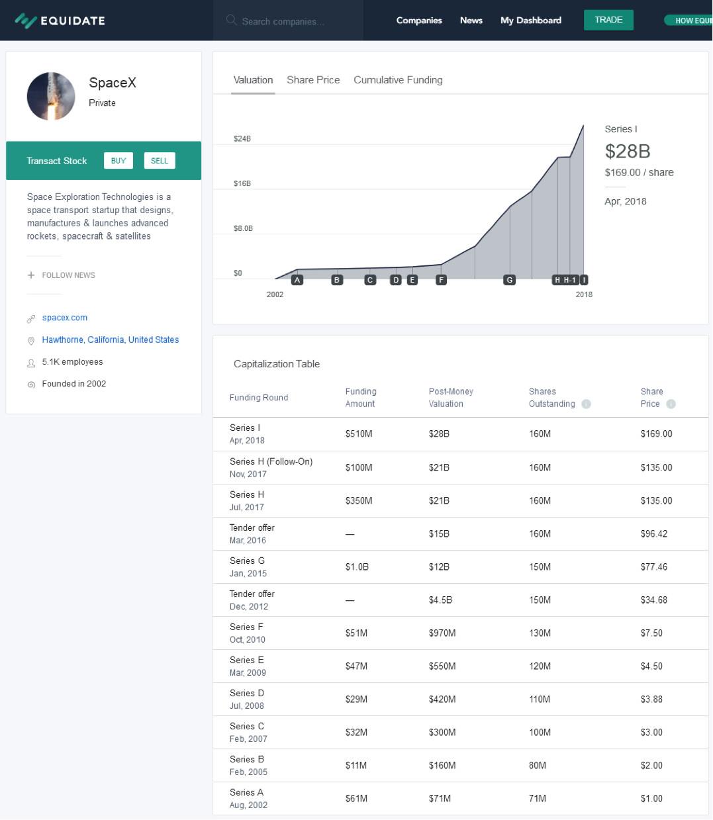713x820 pixels.
Task: Click the info icon next to Share Price
Action: click(671, 404)
